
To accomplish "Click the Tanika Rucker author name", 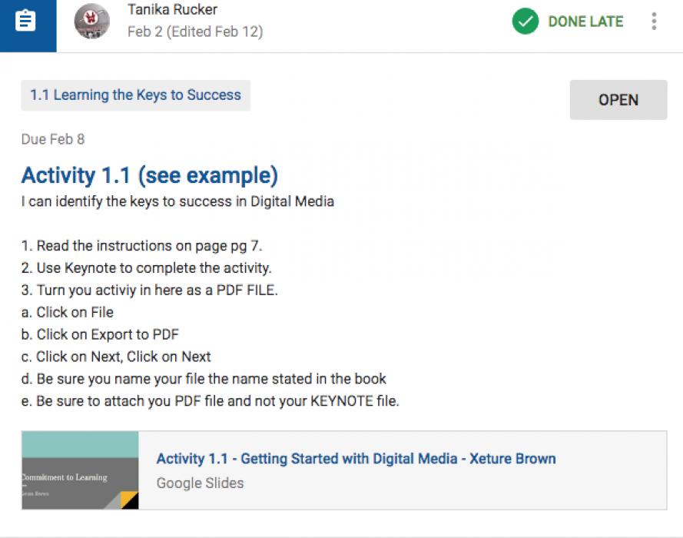I will [172, 10].
